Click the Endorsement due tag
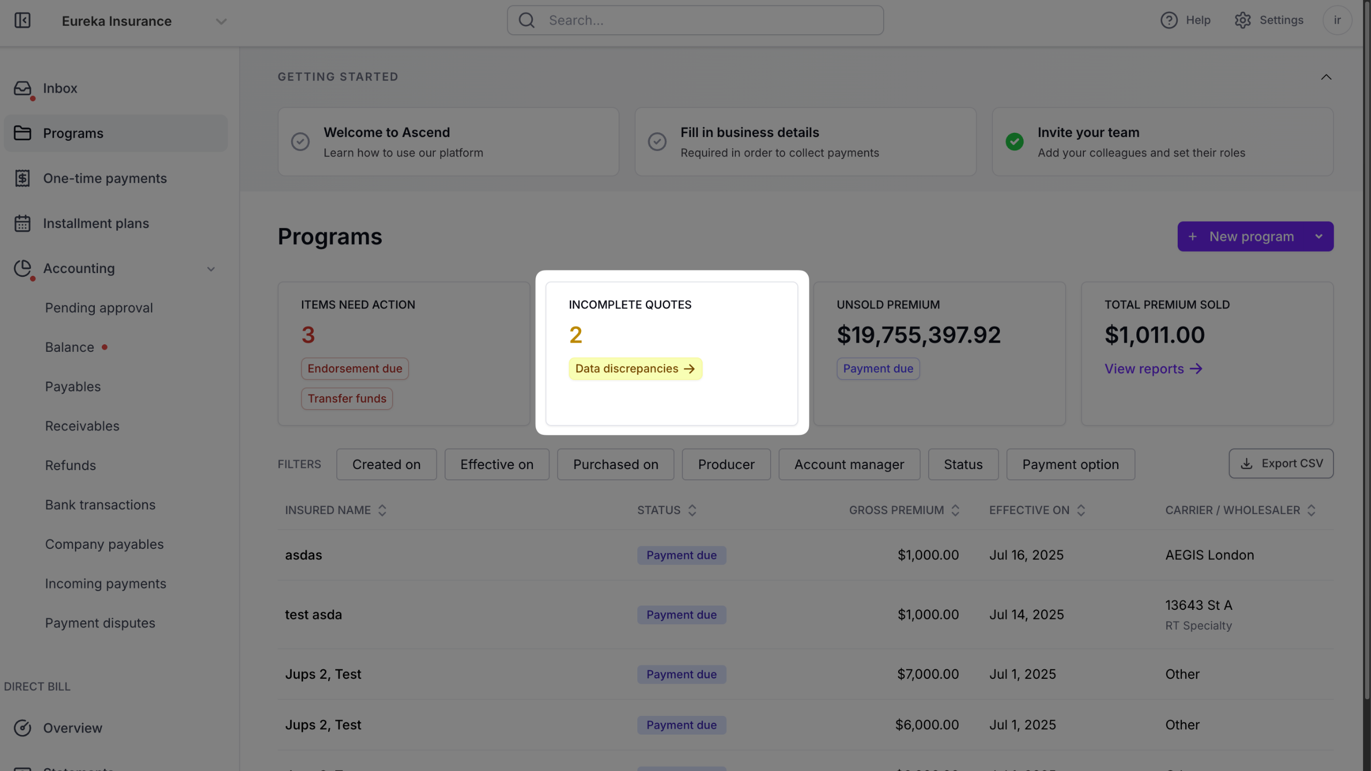 coord(355,369)
